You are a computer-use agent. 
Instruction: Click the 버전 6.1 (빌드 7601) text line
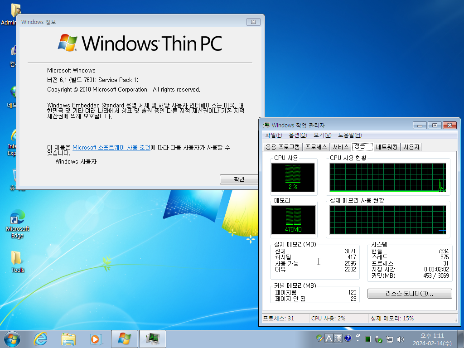[92, 80]
